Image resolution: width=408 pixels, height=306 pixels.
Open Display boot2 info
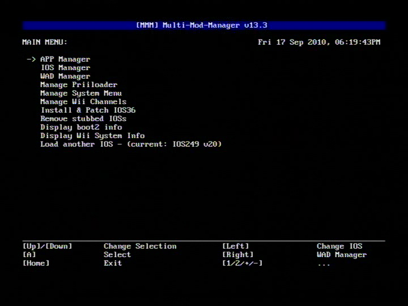pyautogui.click(x=81, y=127)
